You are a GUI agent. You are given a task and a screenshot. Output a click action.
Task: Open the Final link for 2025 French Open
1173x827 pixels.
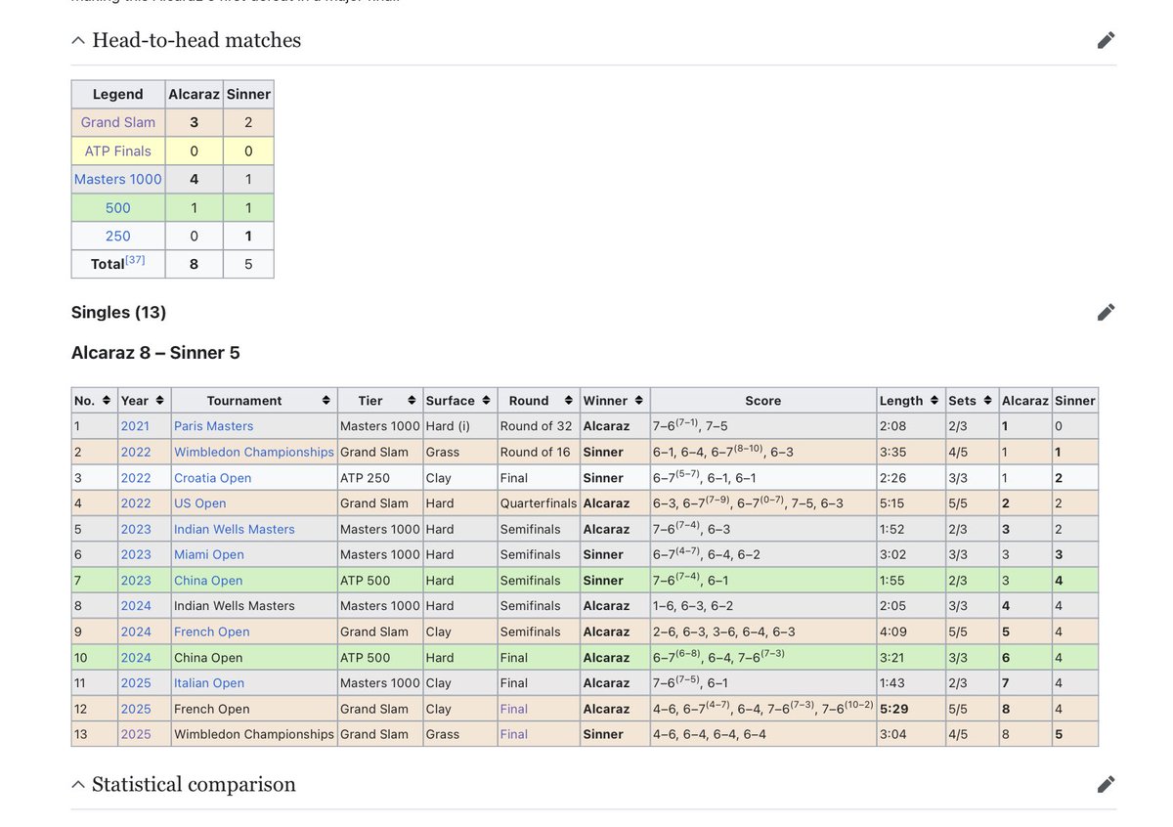513,709
